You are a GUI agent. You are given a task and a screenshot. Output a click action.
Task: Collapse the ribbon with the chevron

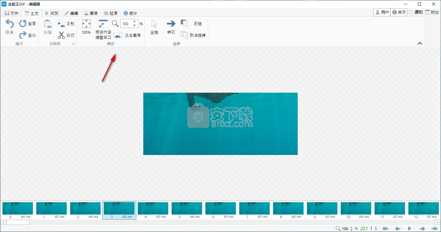[420, 44]
